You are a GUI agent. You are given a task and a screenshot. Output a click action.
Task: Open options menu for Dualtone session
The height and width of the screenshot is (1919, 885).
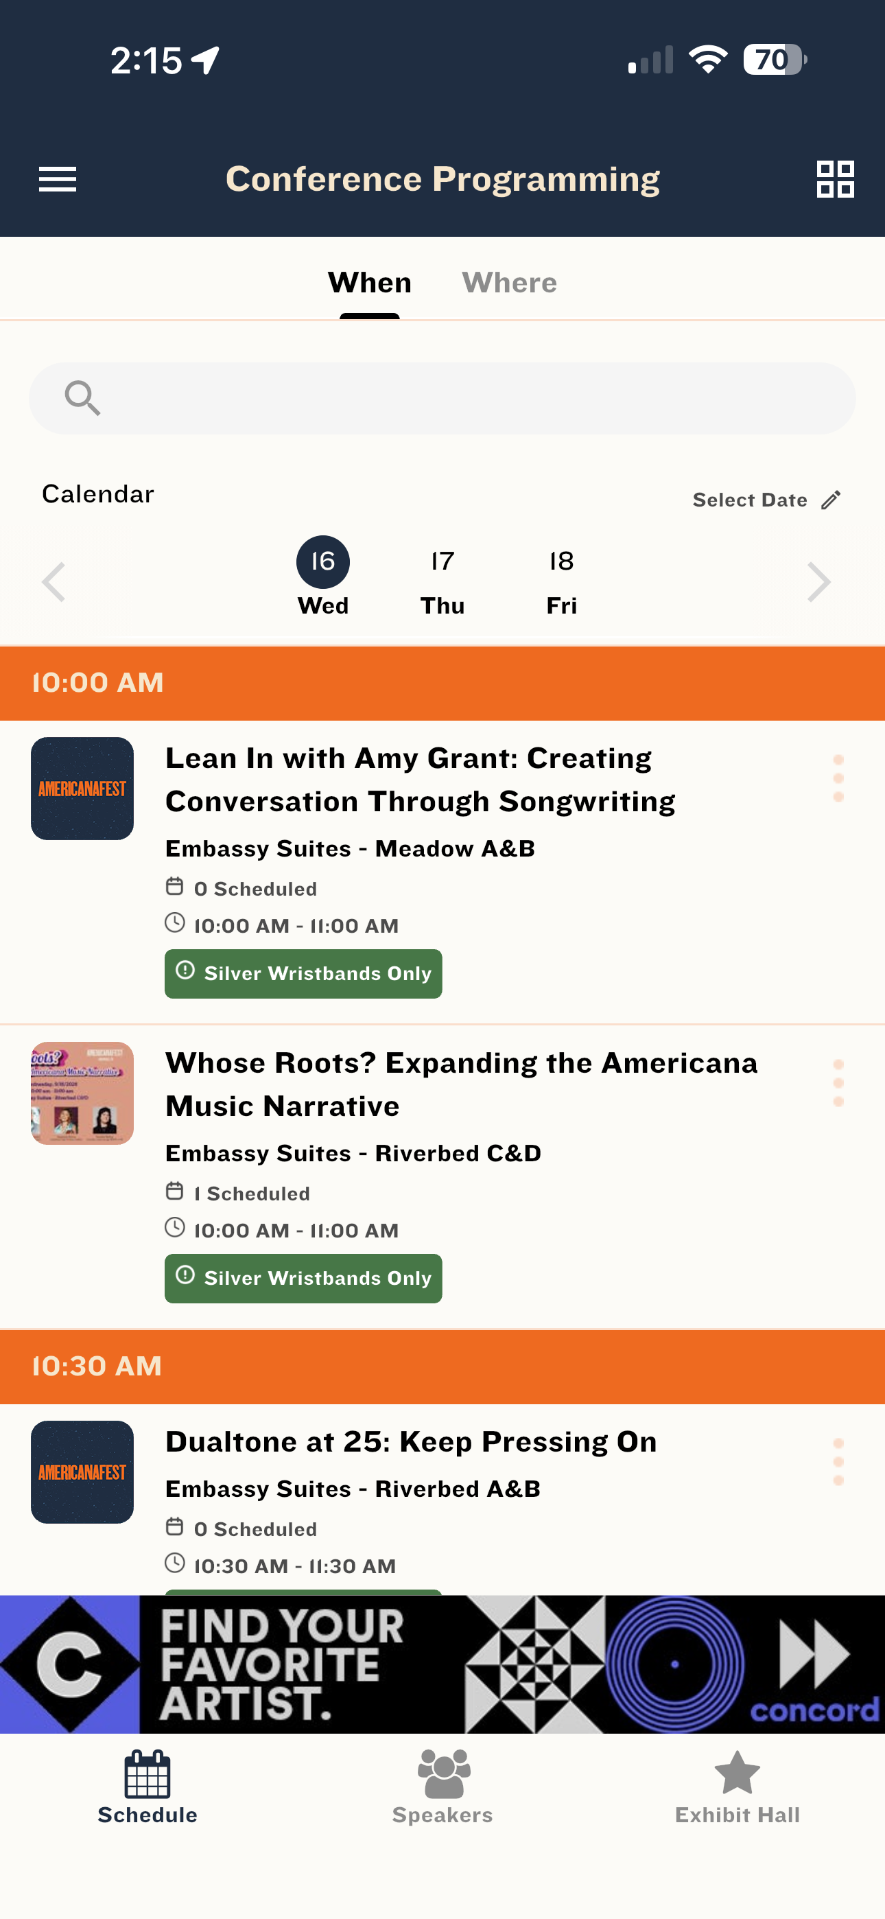[838, 1463]
